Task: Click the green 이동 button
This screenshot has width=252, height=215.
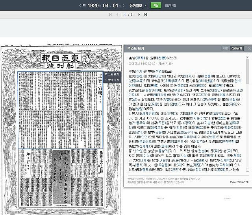Action: coord(156,5)
